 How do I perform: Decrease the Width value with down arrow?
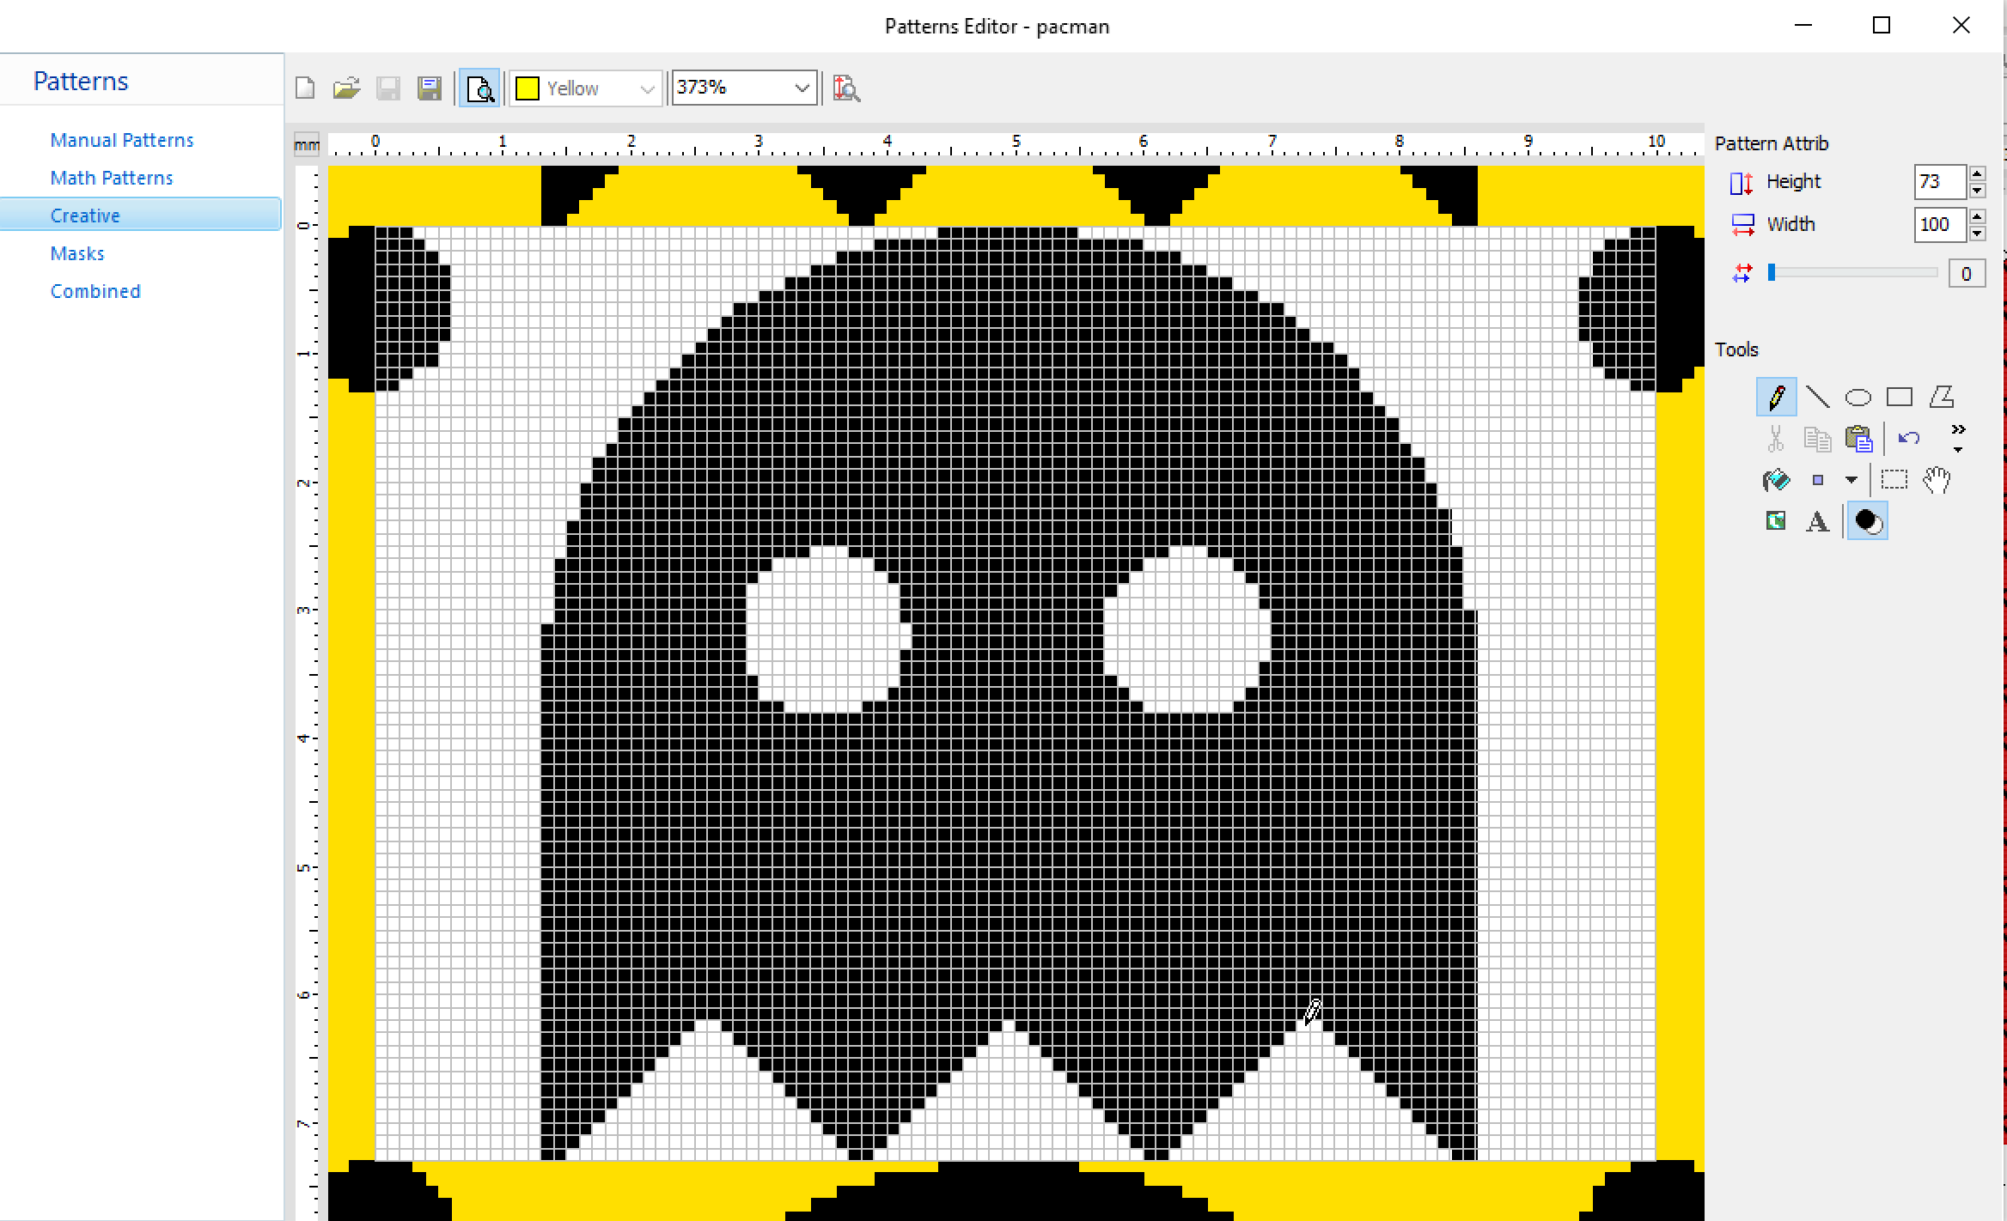pyautogui.click(x=1978, y=234)
